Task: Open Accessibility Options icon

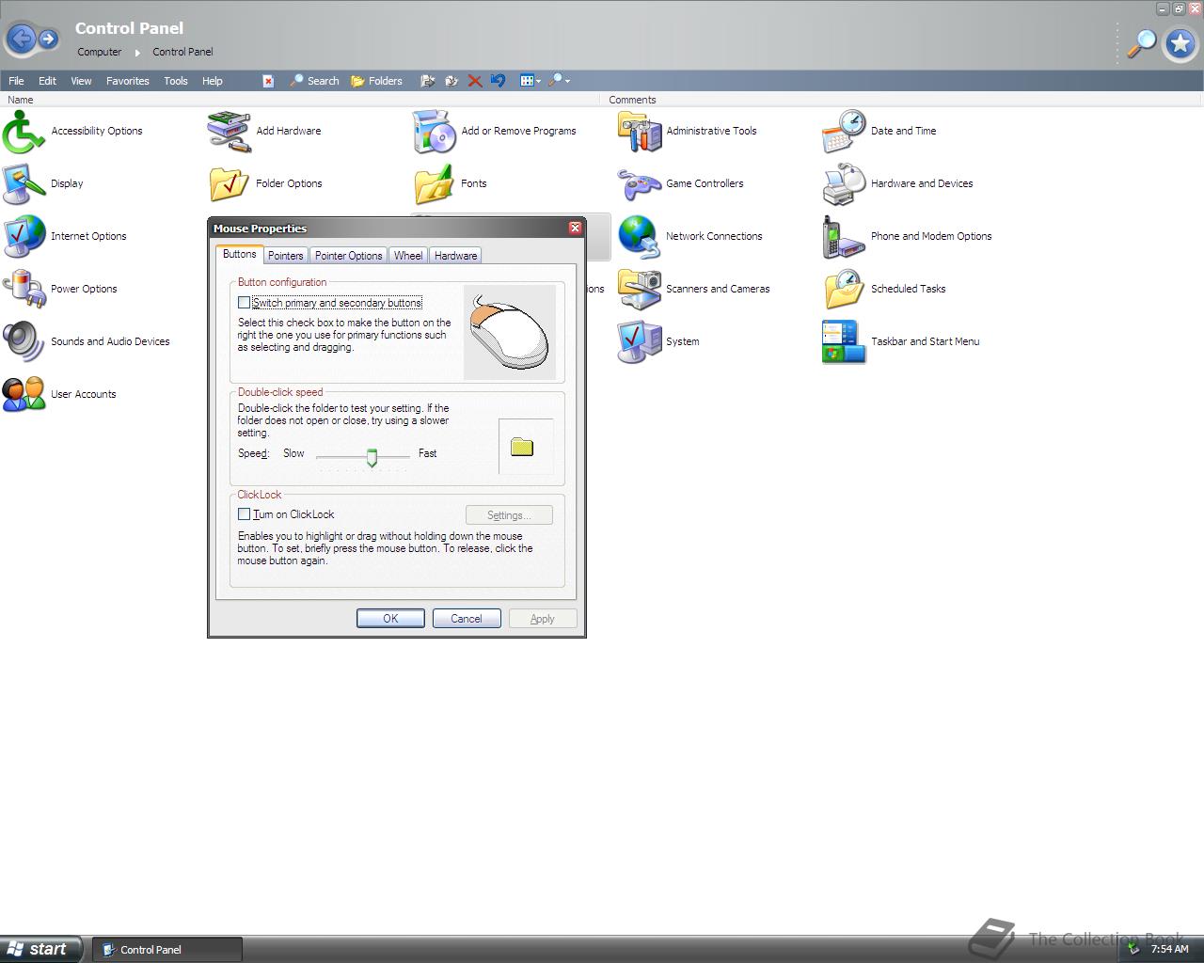Action: [73, 132]
